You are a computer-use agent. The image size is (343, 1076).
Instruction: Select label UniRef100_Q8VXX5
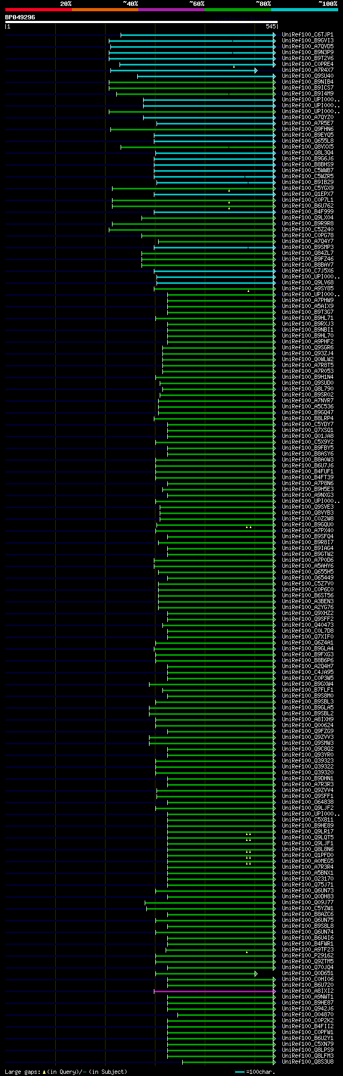[x=308, y=147]
